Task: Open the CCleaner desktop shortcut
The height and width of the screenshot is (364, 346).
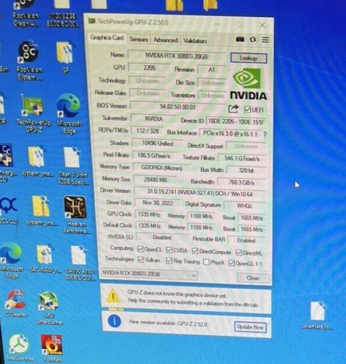Action: tap(15, 300)
